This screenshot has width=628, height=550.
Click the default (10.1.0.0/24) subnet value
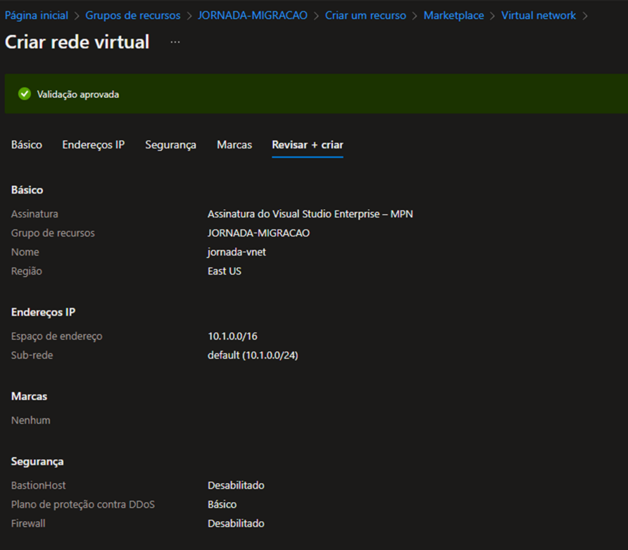pyautogui.click(x=253, y=355)
